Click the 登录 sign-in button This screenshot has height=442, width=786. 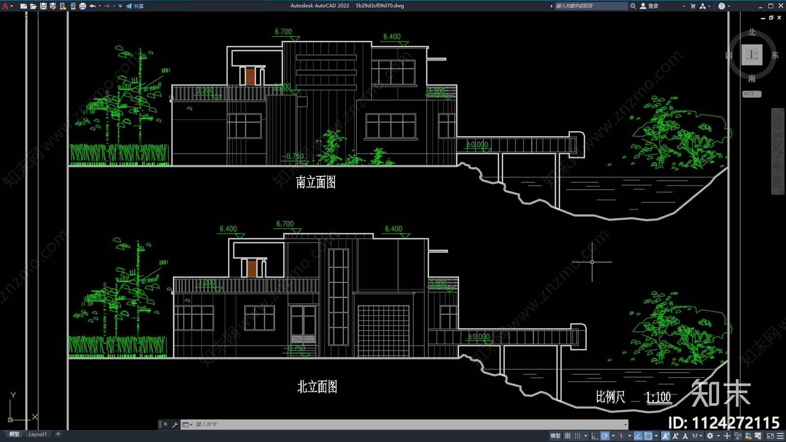click(x=649, y=6)
